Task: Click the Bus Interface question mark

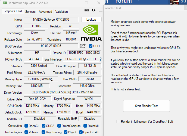Action: (101, 59)
